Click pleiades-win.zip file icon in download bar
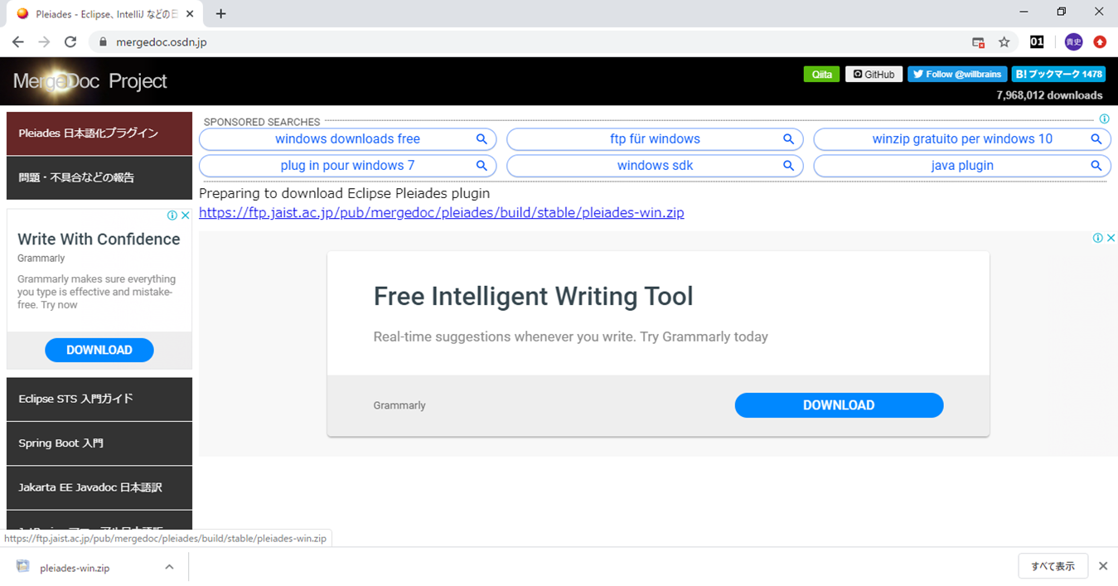Viewport: 1118px width, 586px height. pos(23,567)
